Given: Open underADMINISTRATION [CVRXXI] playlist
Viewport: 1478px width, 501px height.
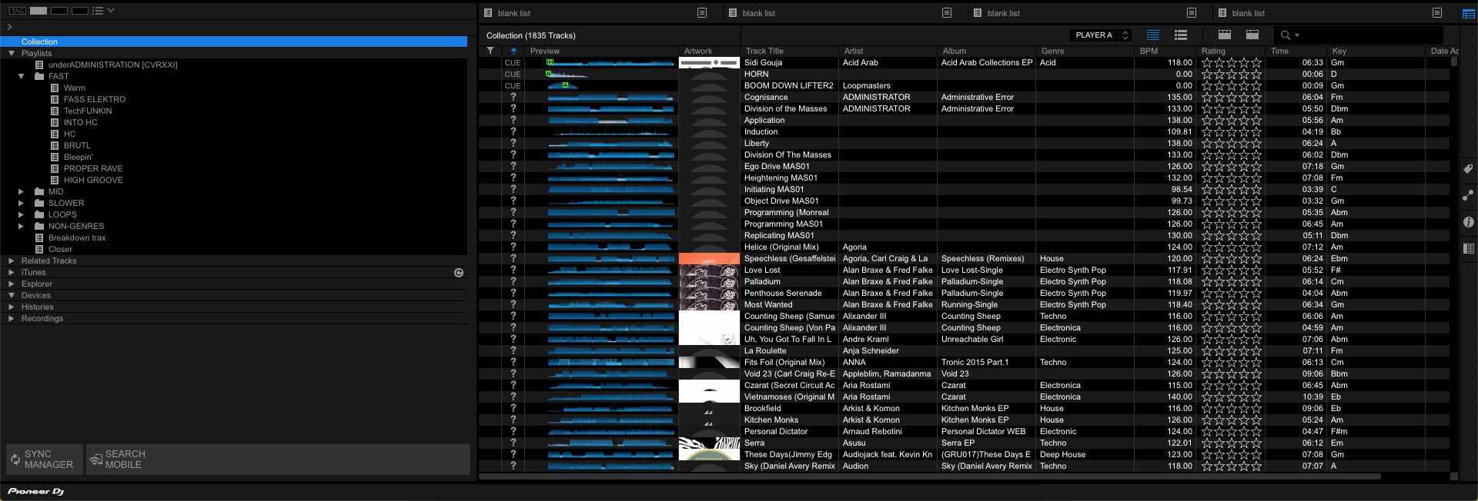Looking at the screenshot, I should [x=113, y=65].
